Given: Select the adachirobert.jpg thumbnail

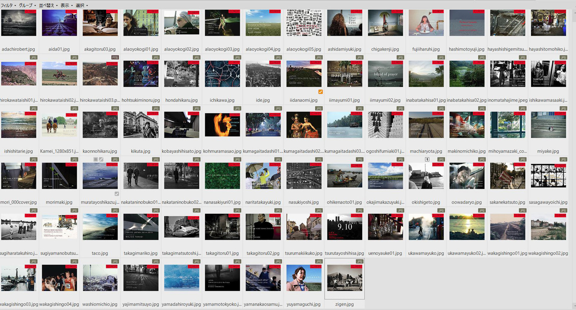Looking at the screenshot, I should point(19,23).
